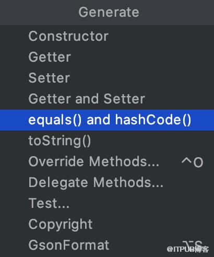This screenshot has height=257, width=214.
Task: Click the word hashCode() in the selected row
Action: point(153,120)
